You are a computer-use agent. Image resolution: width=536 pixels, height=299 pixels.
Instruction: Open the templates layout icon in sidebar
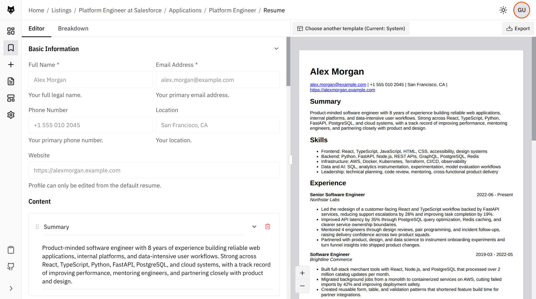(x=11, y=98)
